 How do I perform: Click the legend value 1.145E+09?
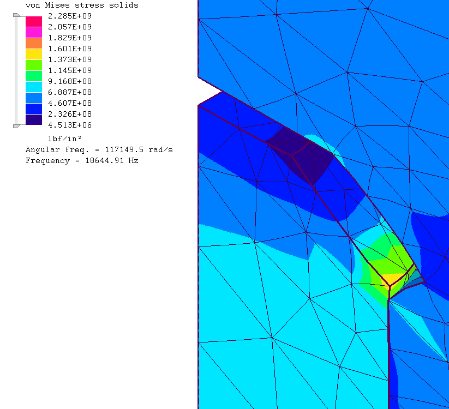(x=70, y=70)
